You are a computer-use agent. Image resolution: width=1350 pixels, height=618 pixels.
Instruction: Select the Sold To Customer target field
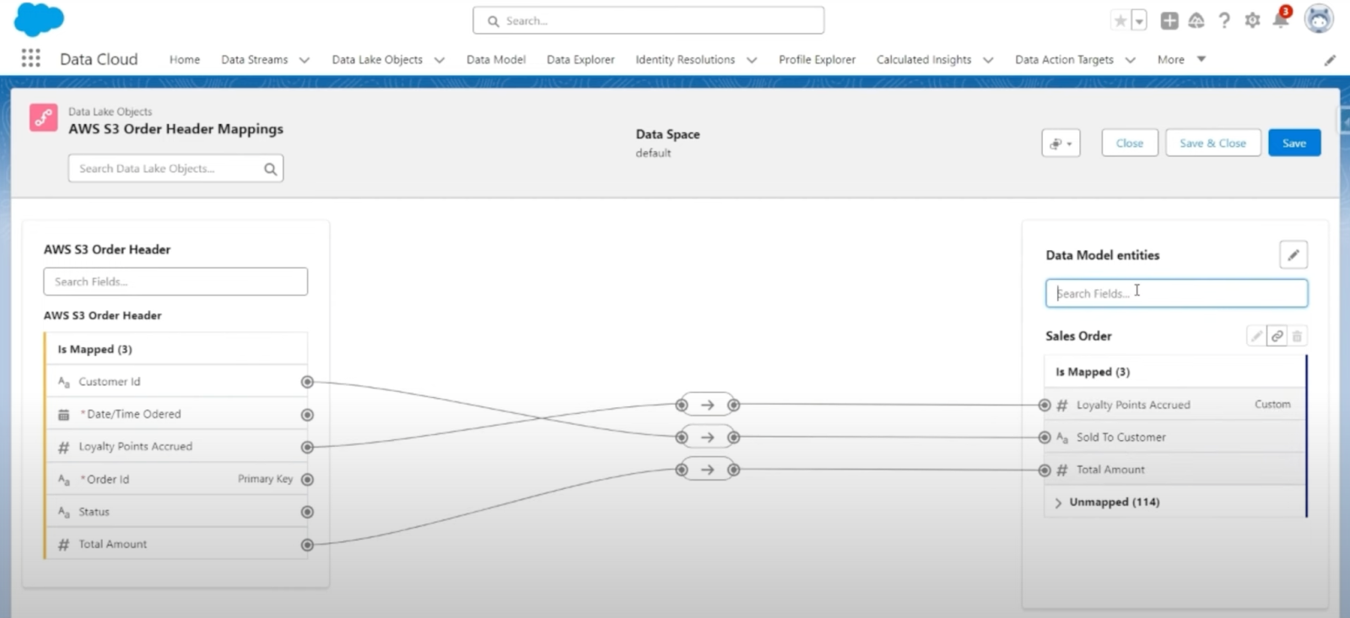1174,438
